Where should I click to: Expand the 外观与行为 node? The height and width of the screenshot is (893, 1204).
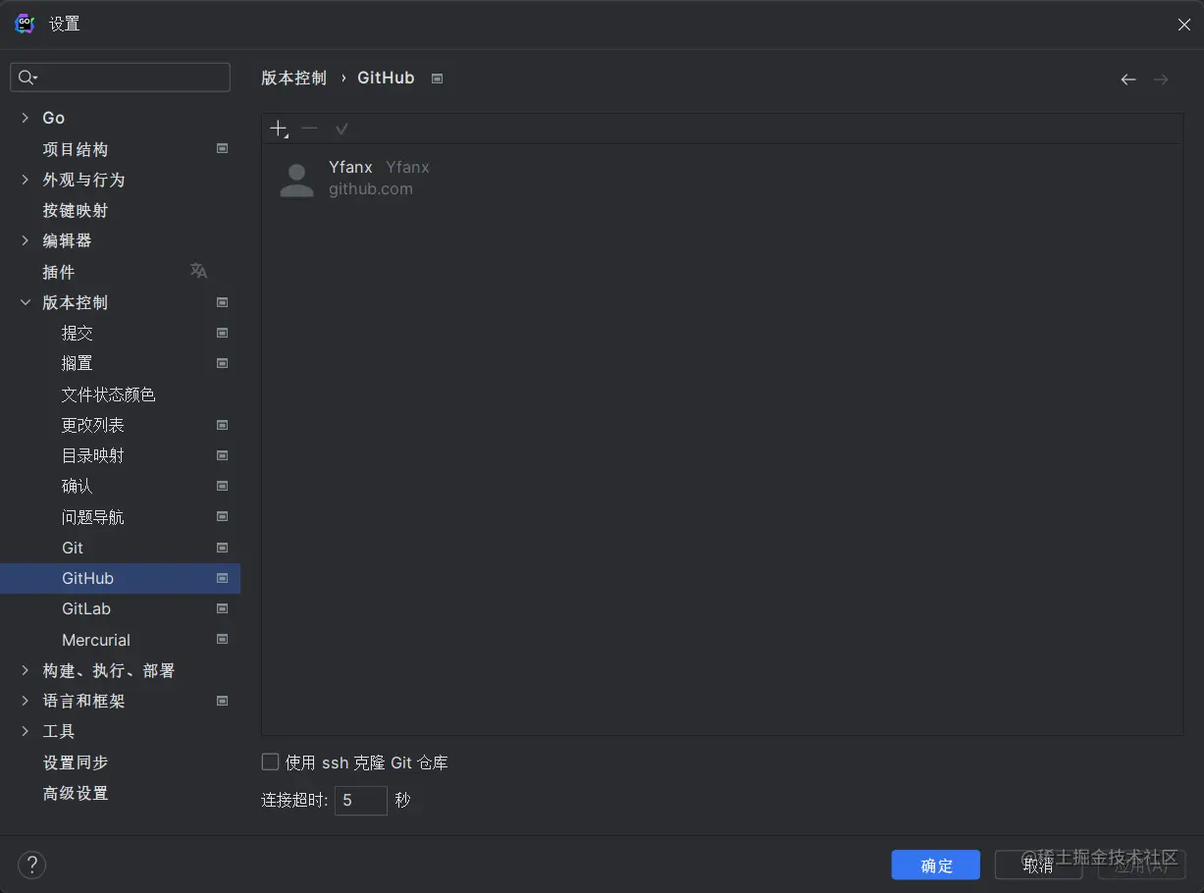click(26, 180)
